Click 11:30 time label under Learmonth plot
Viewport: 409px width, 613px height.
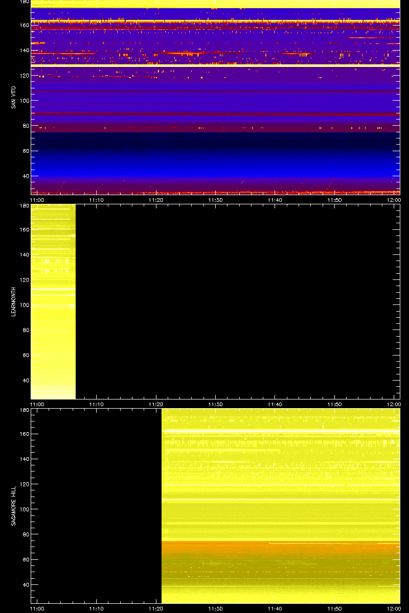[215, 404]
